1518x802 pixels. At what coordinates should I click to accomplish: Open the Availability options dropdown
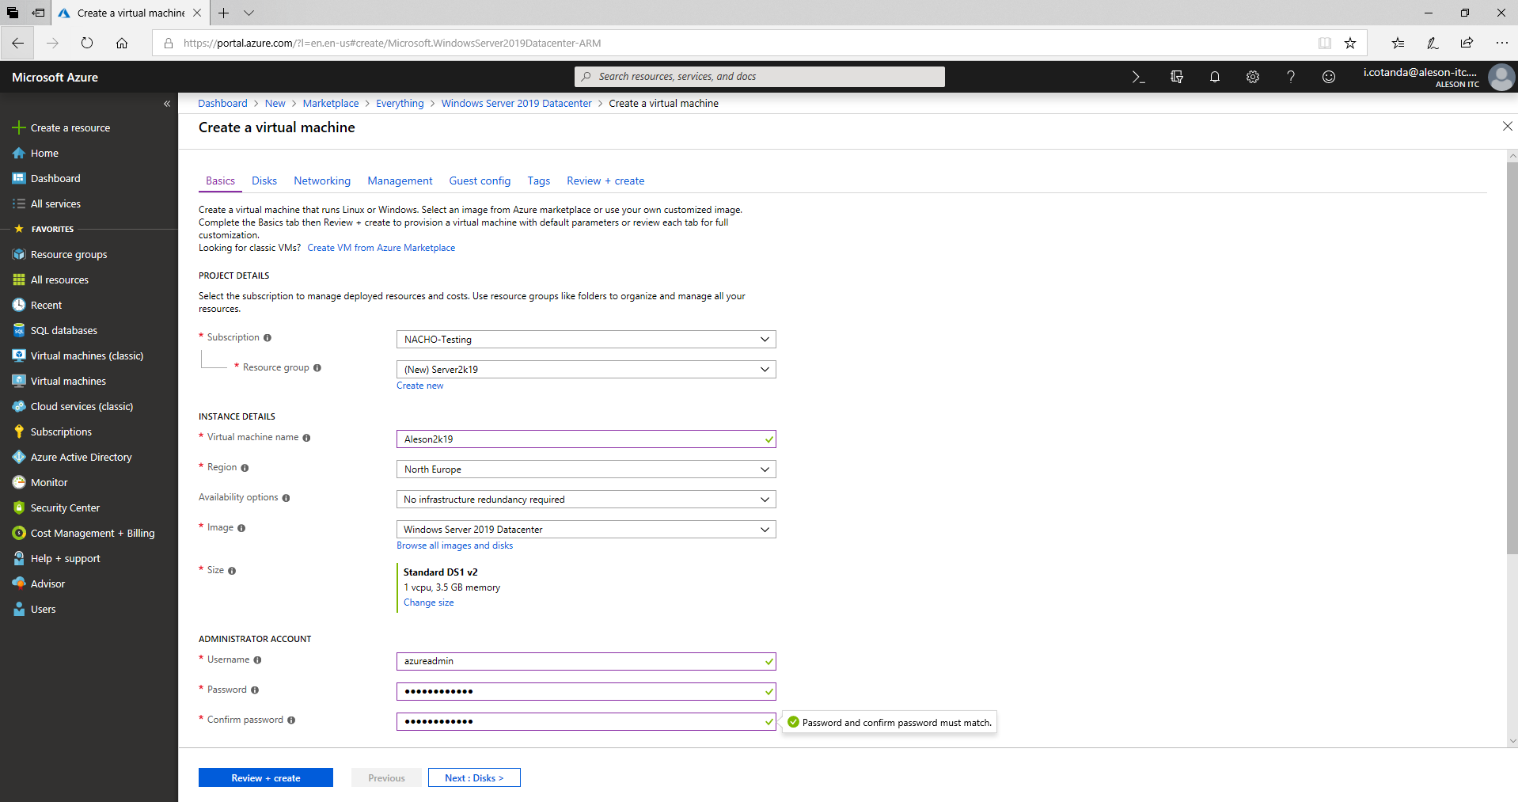pos(586,500)
